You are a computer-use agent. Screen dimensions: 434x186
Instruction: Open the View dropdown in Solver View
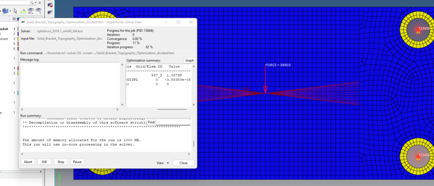click(x=163, y=163)
